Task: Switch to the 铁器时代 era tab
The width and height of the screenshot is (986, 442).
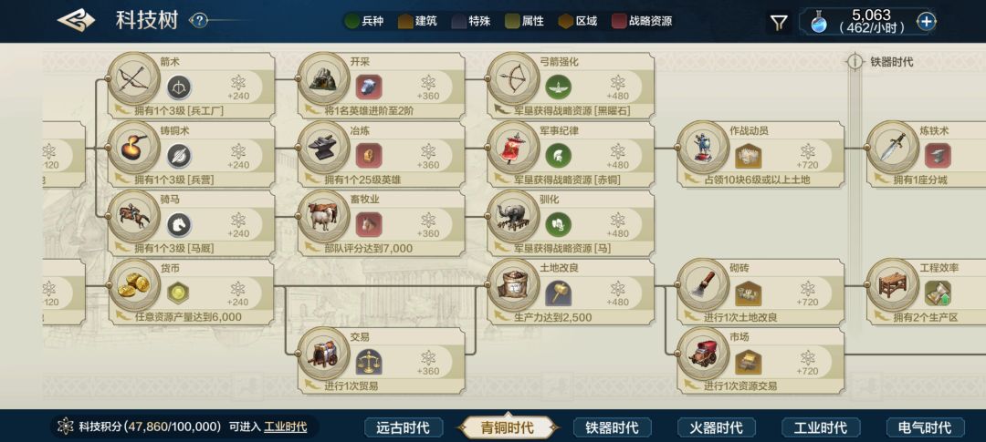Action: tap(612, 428)
